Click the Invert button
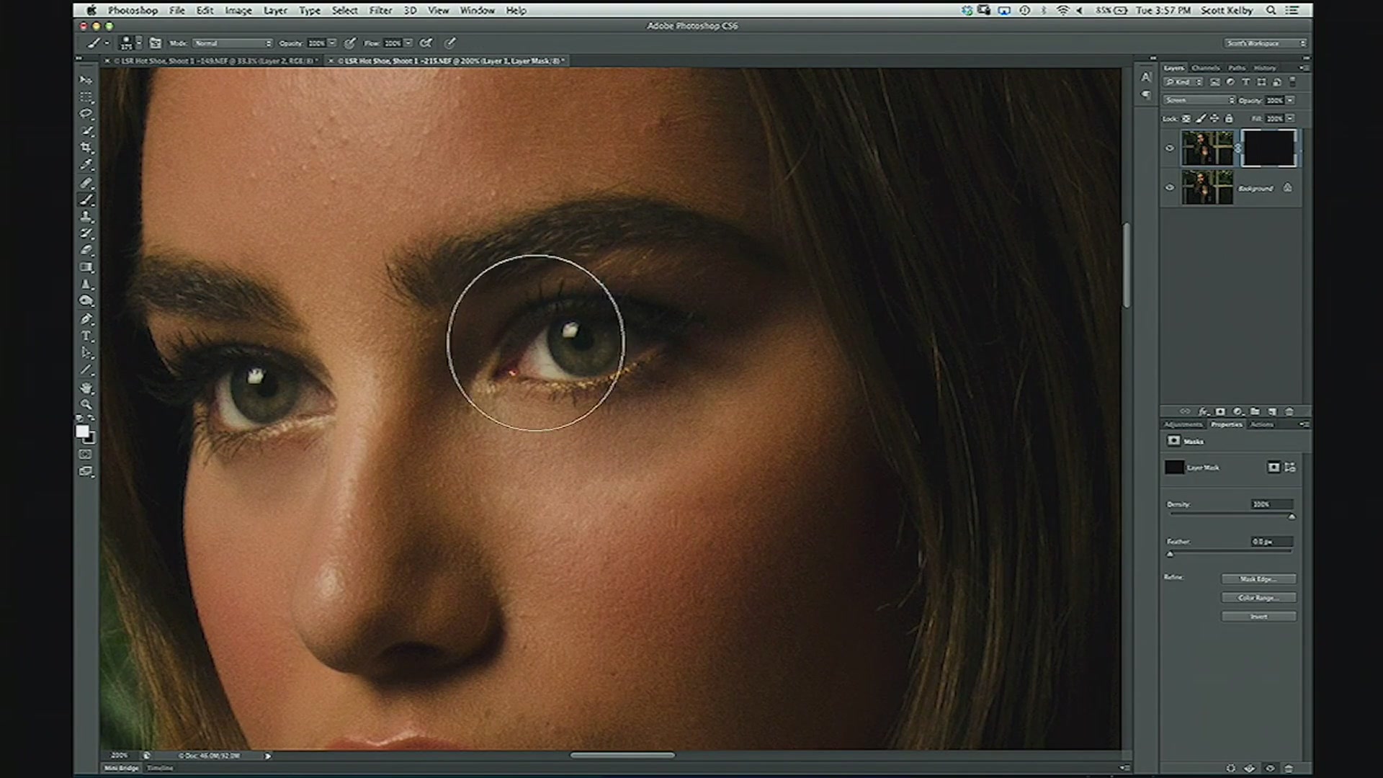The width and height of the screenshot is (1383, 778). click(x=1258, y=617)
